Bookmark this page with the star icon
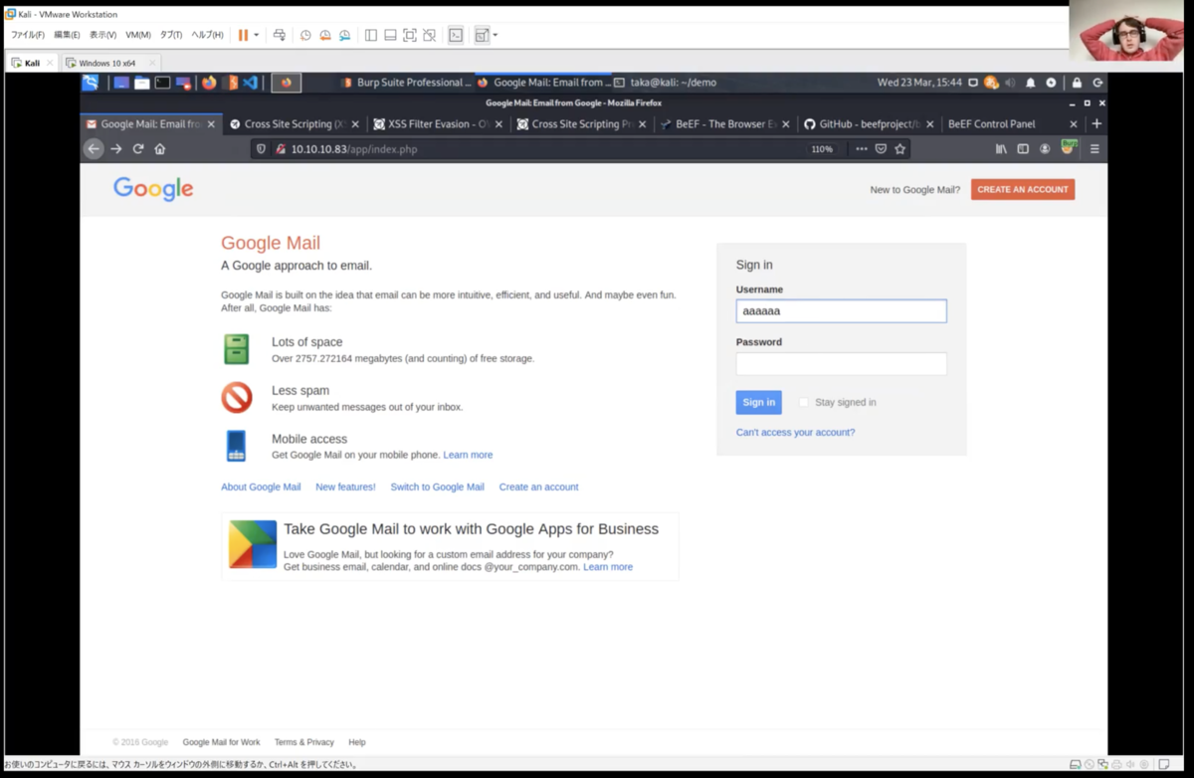Viewport: 1194px width, 778px height. click(900, 149)
